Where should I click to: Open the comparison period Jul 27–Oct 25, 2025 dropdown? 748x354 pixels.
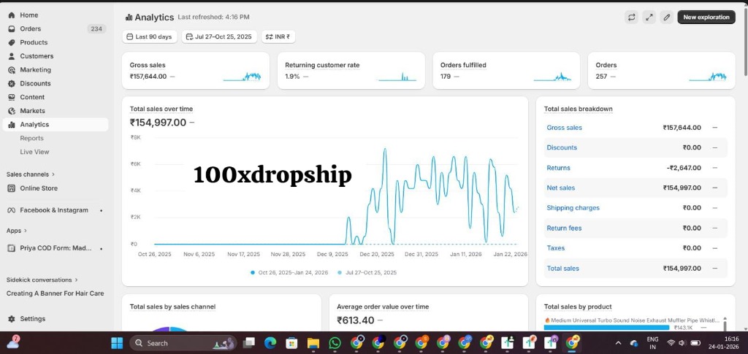coord(219,36)
